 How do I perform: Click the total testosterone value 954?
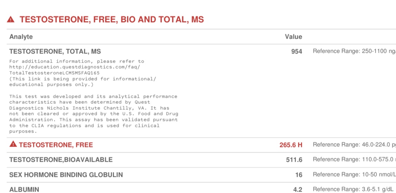pos(296,52)
